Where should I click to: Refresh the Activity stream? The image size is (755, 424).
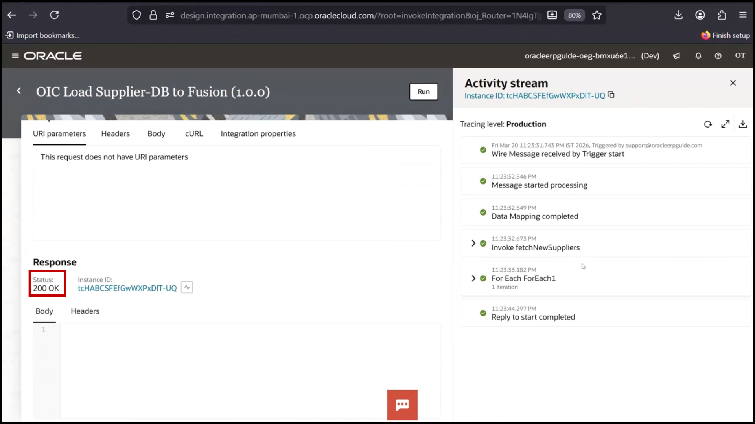[708, 124]
